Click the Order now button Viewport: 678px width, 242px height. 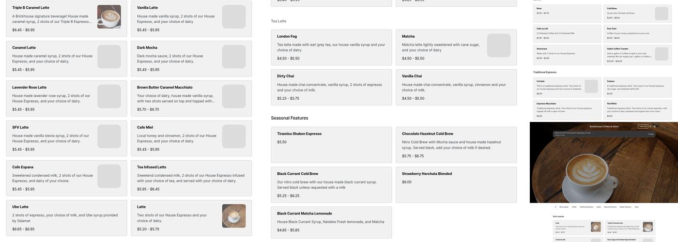pyautogui.click(x=643, y=126)
